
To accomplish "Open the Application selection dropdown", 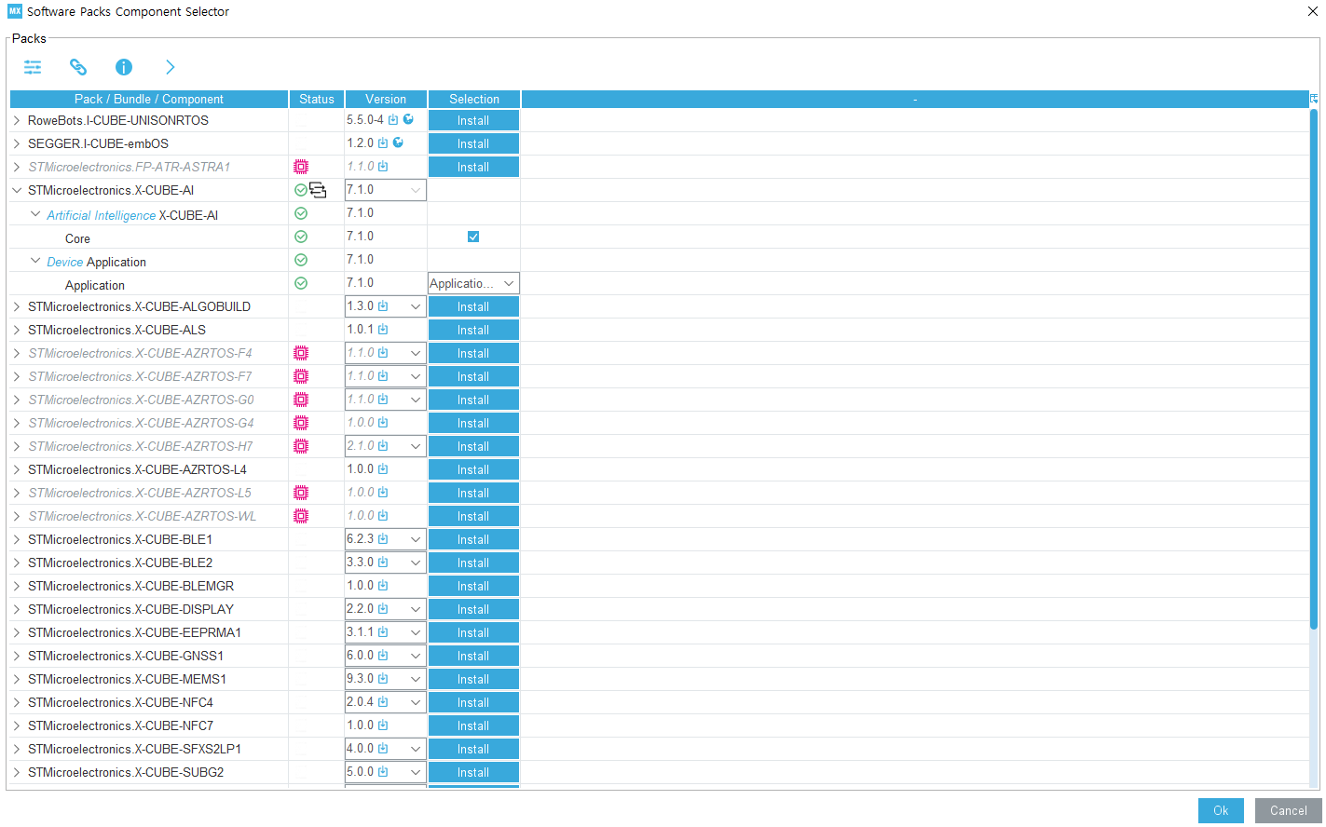I will click(473, 283).
